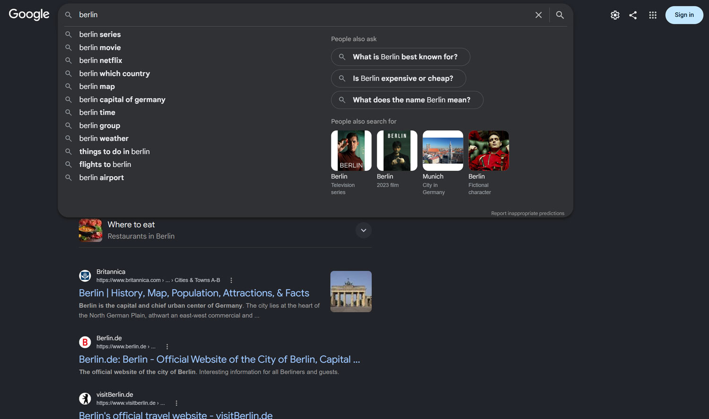Expand the 'Where to eat' section
This screenshot has height=419, width=709.
tap(363, 230)
